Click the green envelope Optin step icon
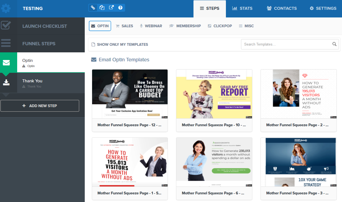This screenshot has height=202, width=342. pos(6,63)
